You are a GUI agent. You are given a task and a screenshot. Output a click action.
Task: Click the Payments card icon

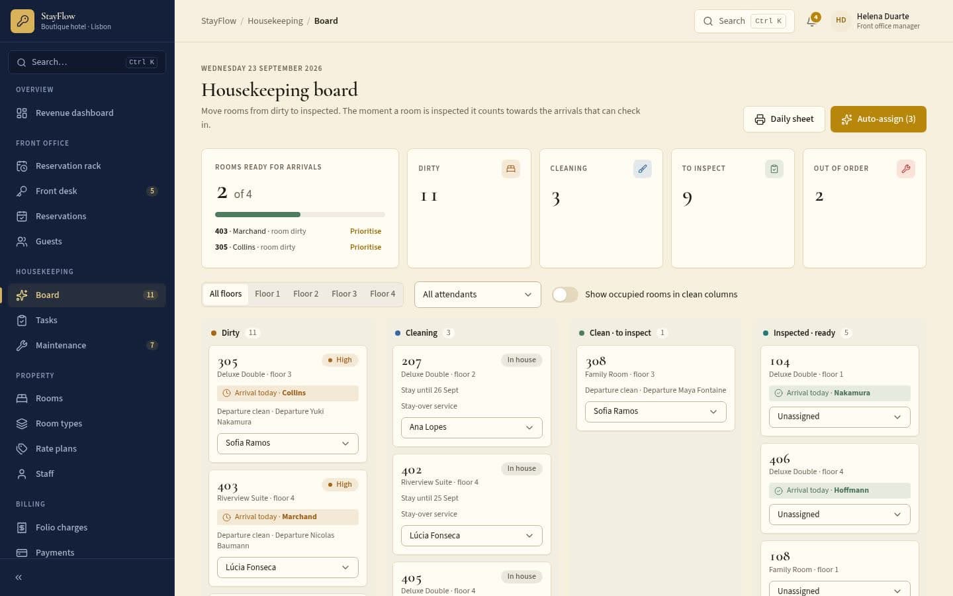click(22, 553)
